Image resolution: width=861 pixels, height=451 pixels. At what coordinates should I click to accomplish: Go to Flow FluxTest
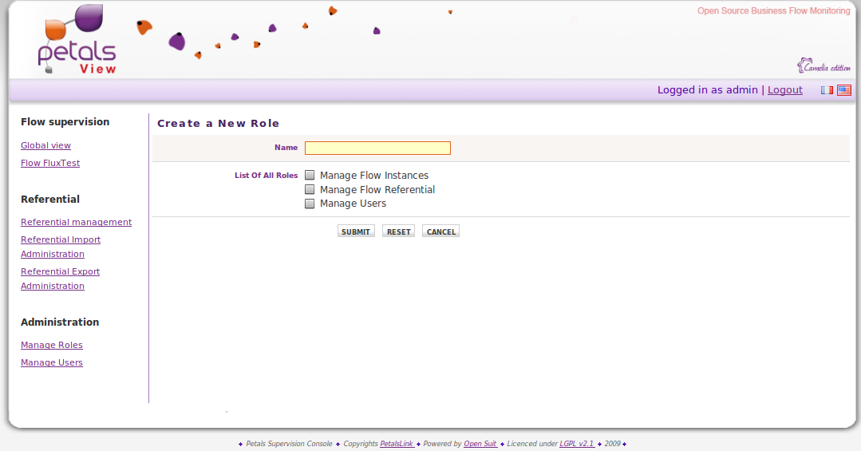point(50,163)
